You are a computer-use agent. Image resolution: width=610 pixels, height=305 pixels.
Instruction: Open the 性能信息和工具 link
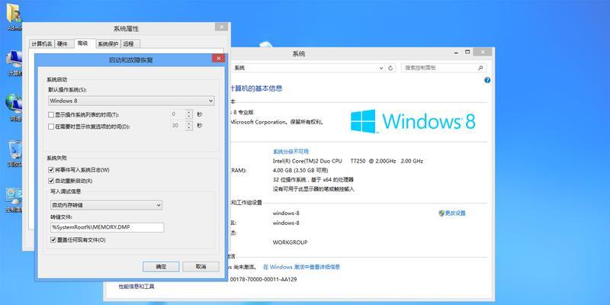(x=136, y=287)
